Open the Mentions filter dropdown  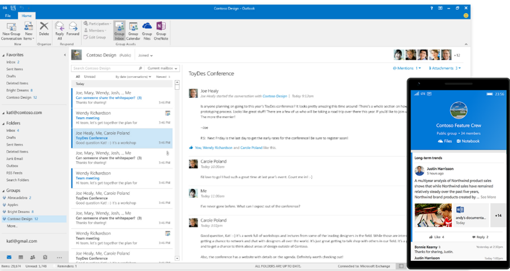405,68
